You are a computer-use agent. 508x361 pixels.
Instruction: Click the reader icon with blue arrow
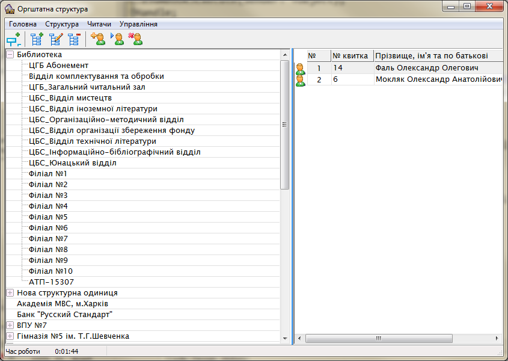point(118,40)
